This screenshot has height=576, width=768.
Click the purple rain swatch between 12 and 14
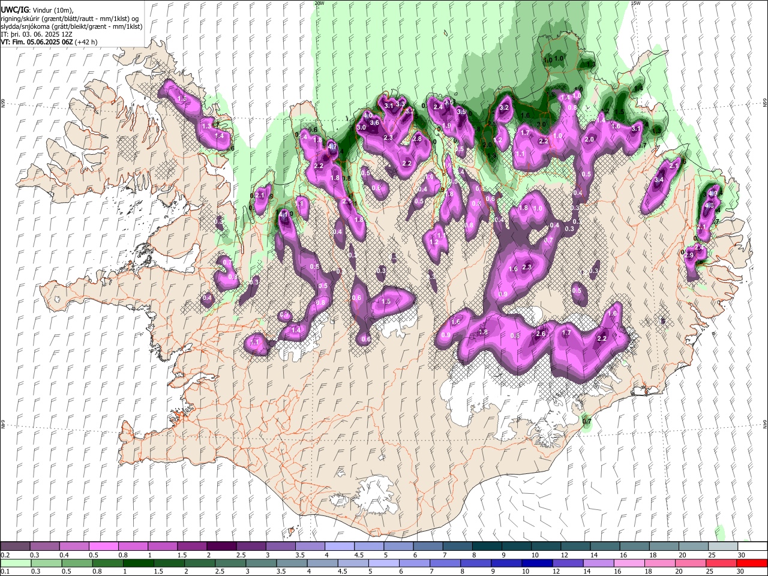click(x=568, y=563)
